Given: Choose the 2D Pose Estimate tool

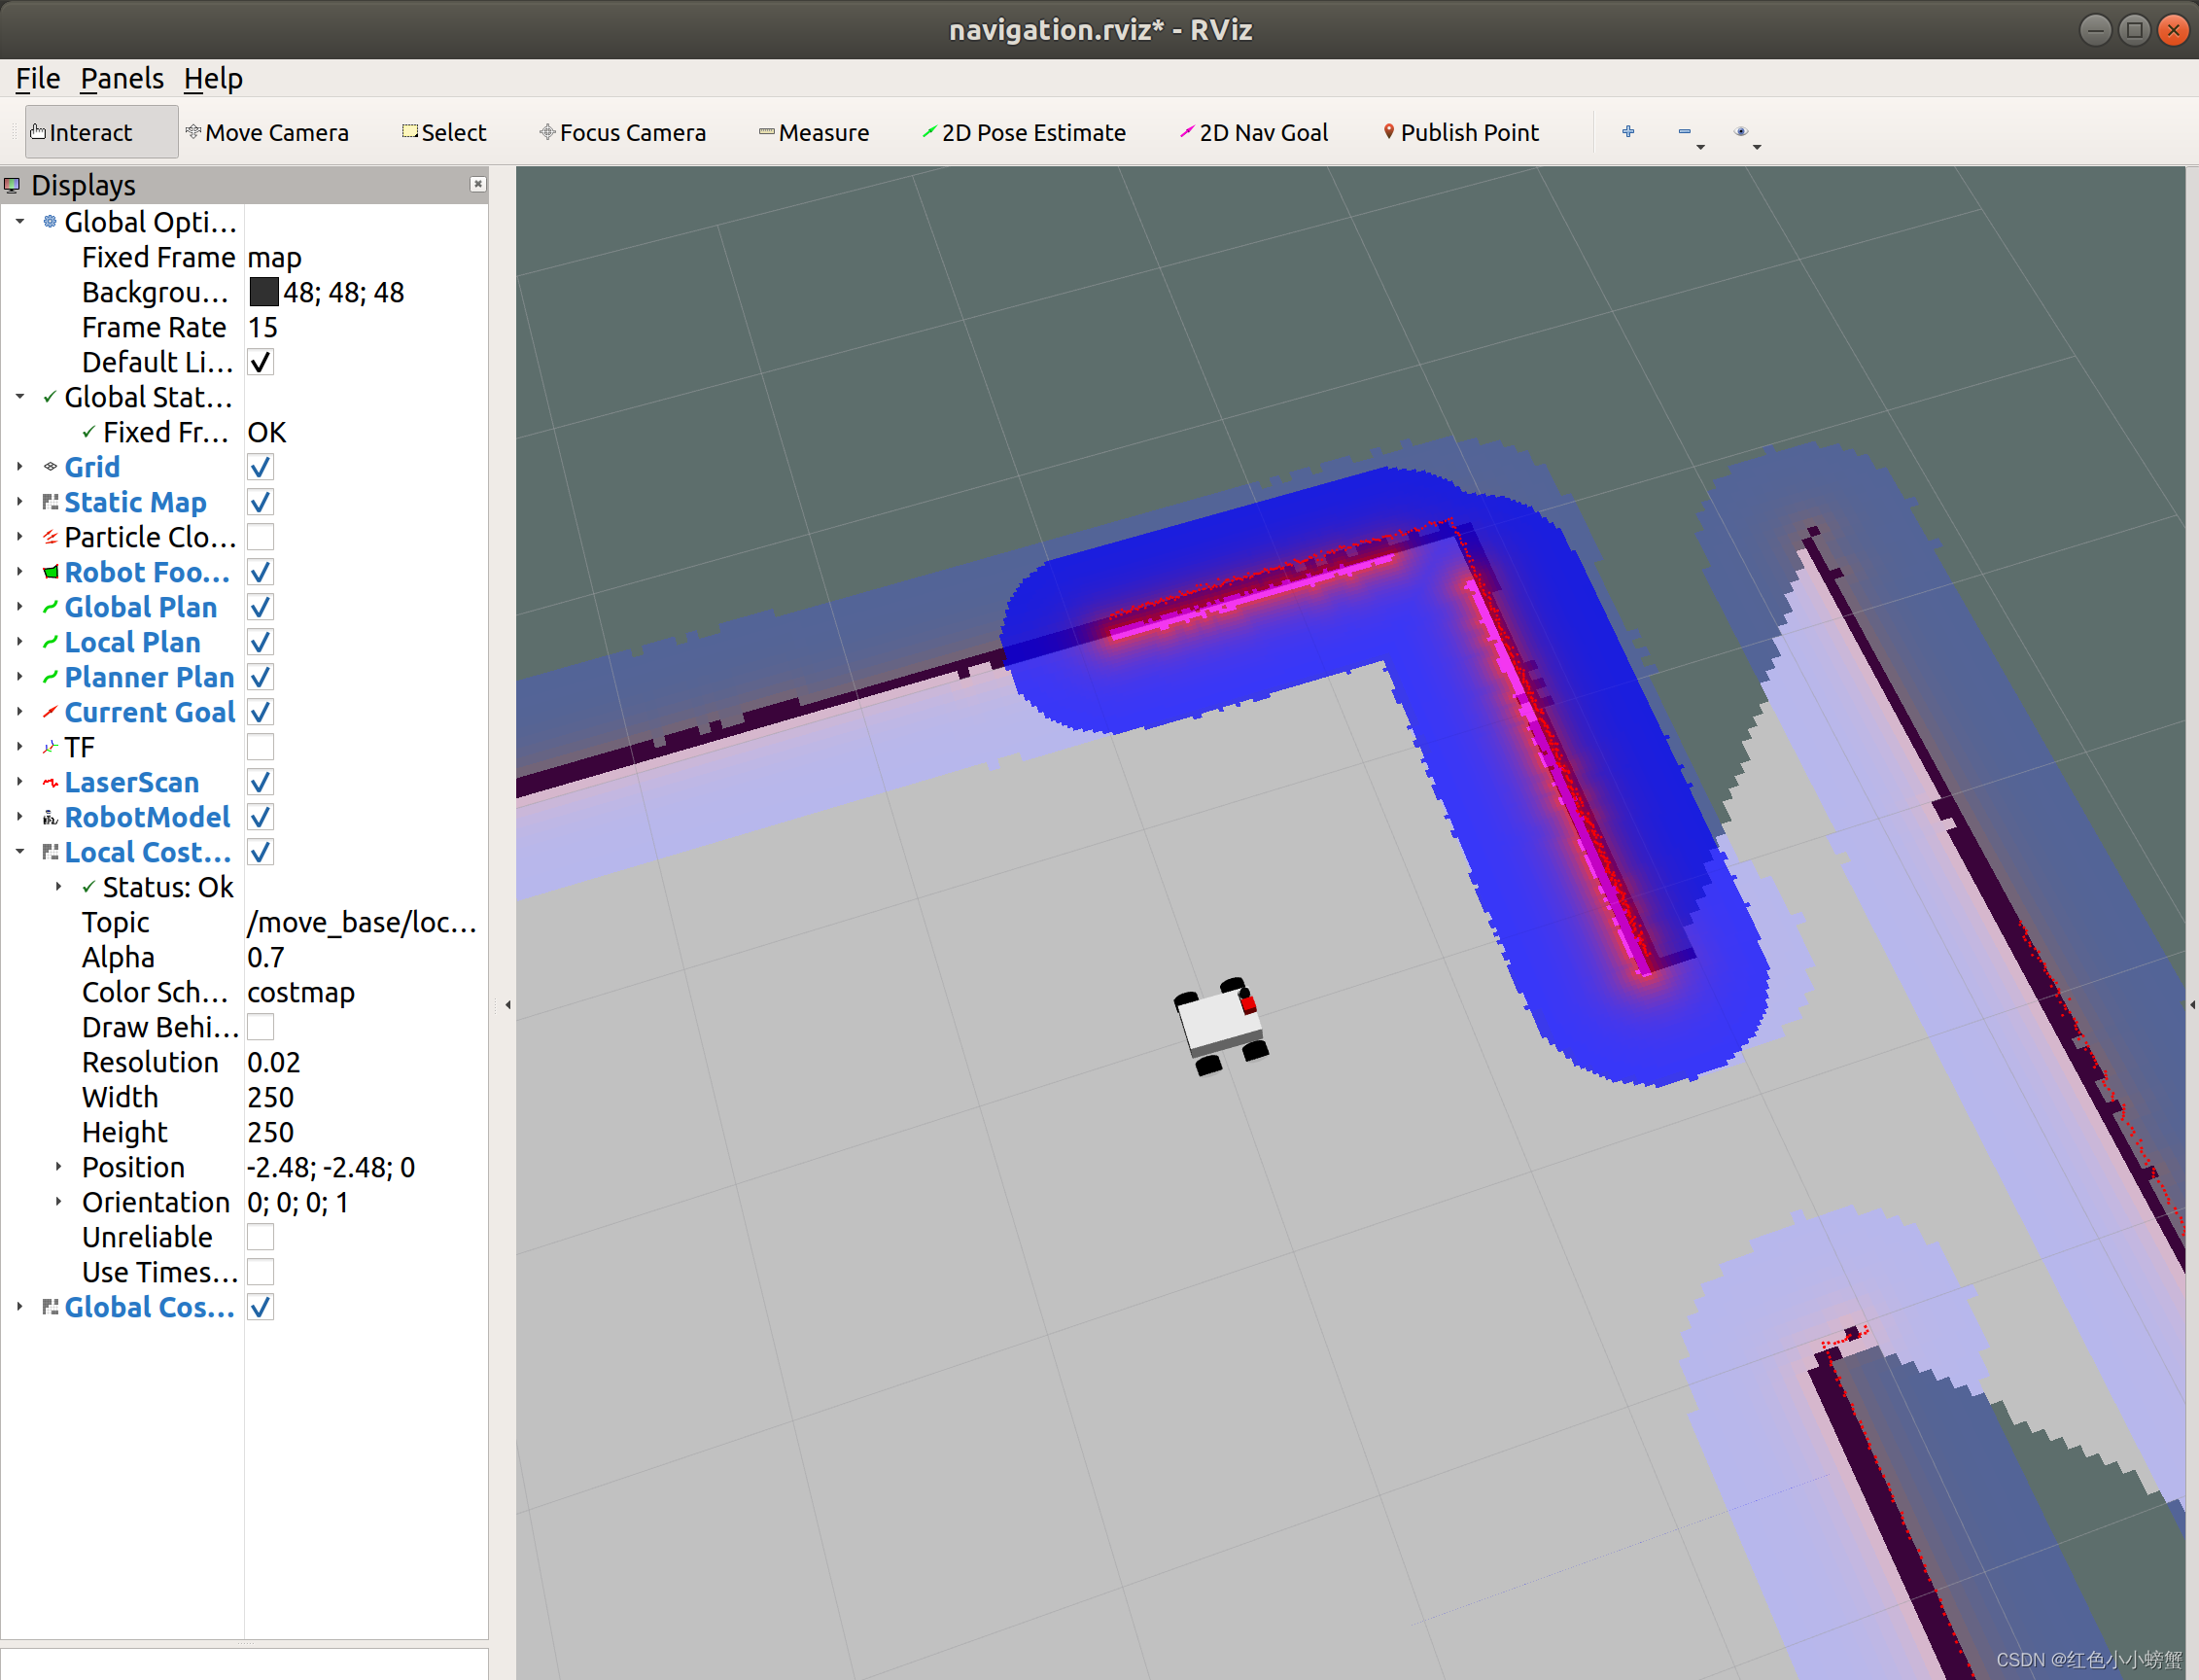Looking at the screenshot, I should point(1023,132).
